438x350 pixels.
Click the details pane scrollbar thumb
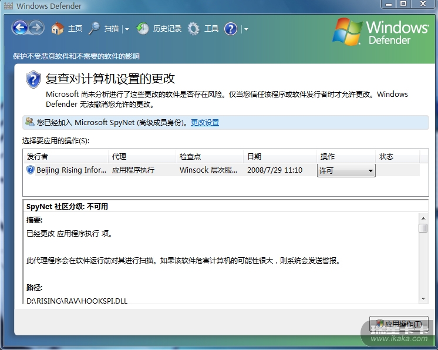(x=423, y=228)
